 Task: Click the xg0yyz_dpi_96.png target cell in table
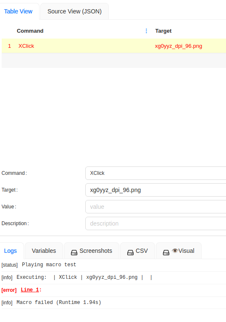tap(179, 46)
